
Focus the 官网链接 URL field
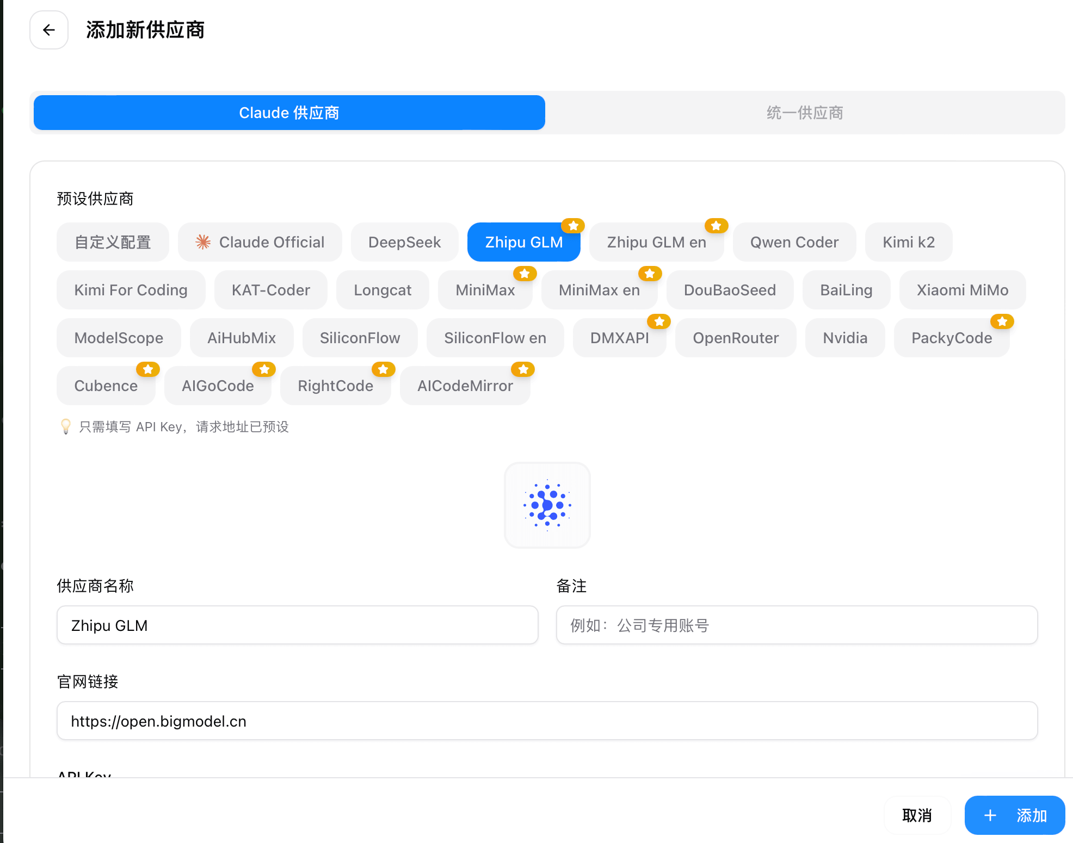[547, 721]
